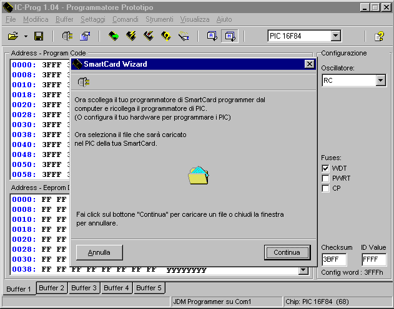Click the Read chip toolbar icon
This screenshot has height=309, width=394.
[x=114, y=36]
